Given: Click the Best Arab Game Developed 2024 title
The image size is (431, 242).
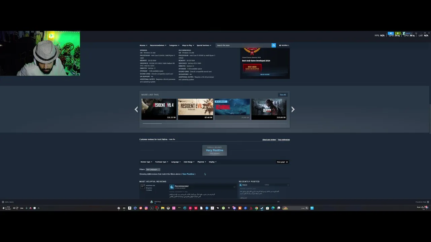Looking at the screenshot, I should point(256,61).
